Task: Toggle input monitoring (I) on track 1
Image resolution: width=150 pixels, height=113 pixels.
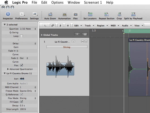Action: pyautogui.click(x=73, y=41)
